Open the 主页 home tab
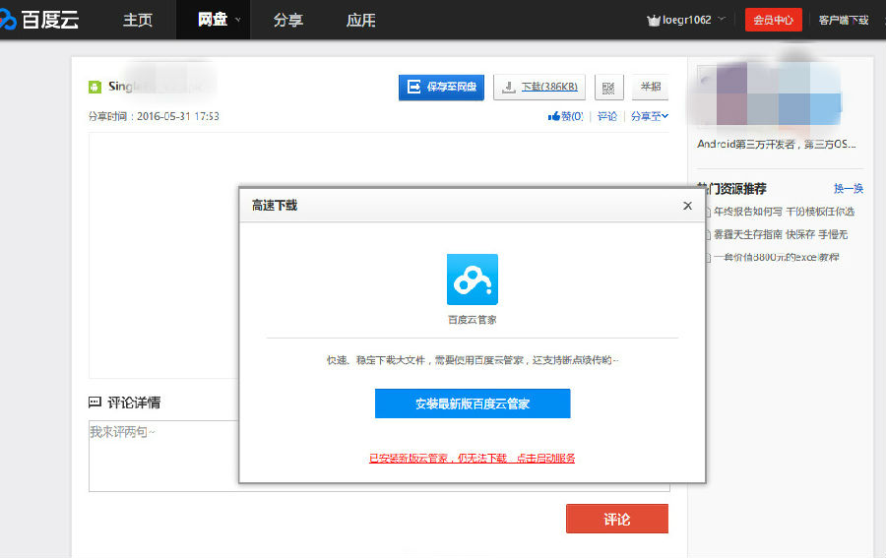Image resolution: width=886 pixels, height=558 pixels. click(138, 20)
